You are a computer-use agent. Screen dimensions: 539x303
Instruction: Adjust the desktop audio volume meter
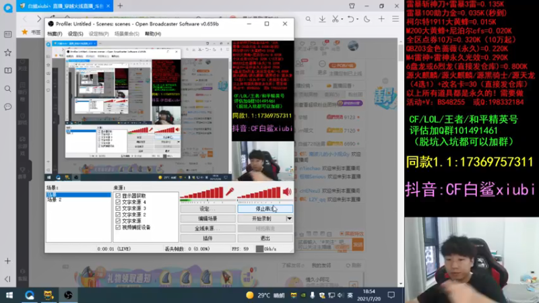pyautogui.click(x=259, y=193)
